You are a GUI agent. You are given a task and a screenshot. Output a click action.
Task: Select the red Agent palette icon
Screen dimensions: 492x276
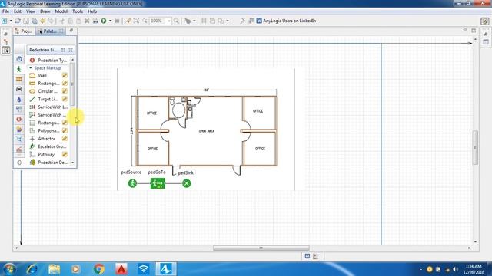[19, 120]
